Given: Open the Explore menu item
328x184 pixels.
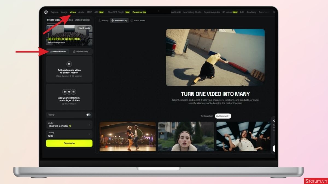Looking at the screenshot, I should (x=54, y=12).
